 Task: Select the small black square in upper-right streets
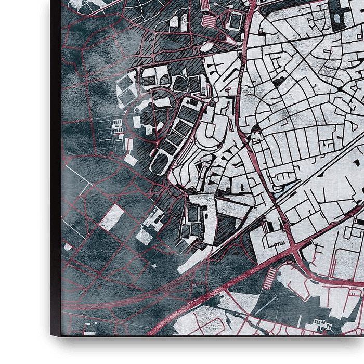[279, 82]
